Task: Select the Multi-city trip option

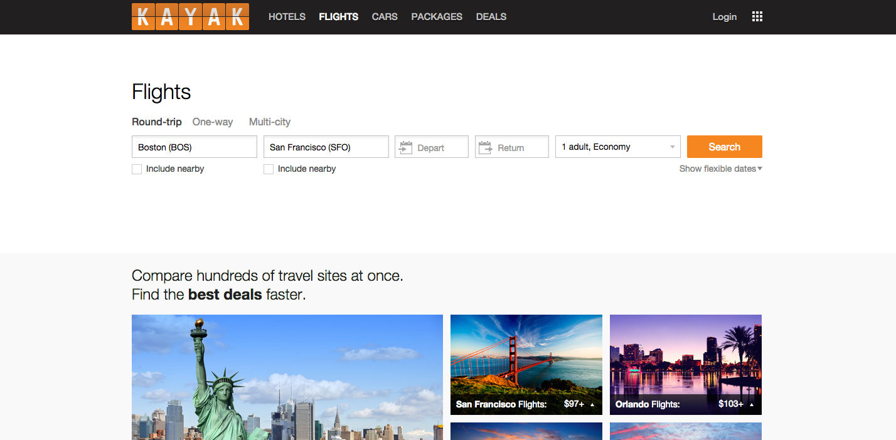Action: (269, 122)
